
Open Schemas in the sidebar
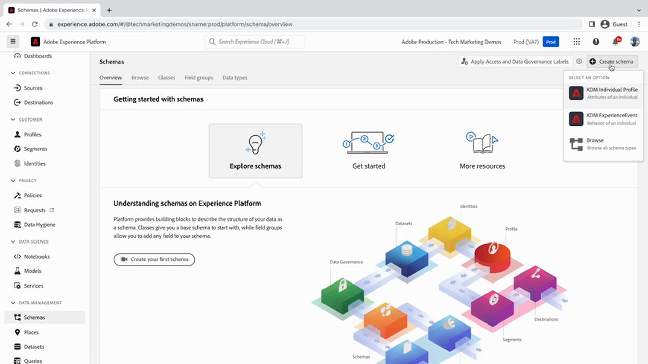tap(45, 317)
